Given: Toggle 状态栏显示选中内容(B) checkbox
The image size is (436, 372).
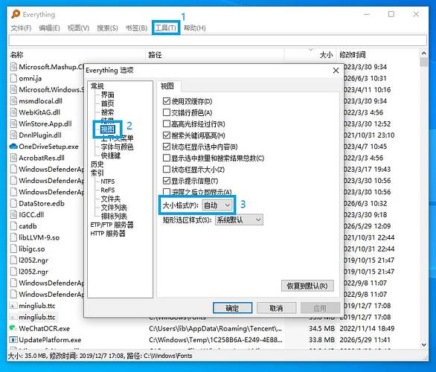Looking at the screenshot, I should click(x=166, y=147).
